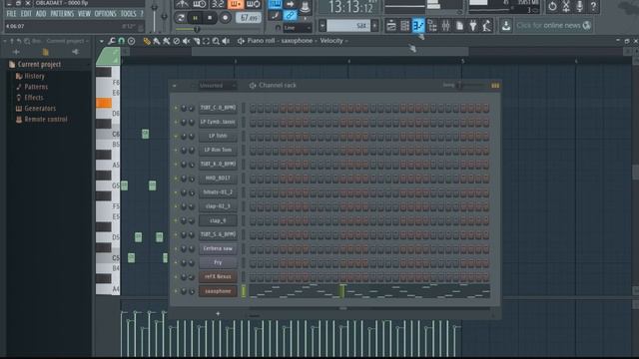Open the Line snap dropdown
Viewport: 639px width, 359px height.
point(298,28)
